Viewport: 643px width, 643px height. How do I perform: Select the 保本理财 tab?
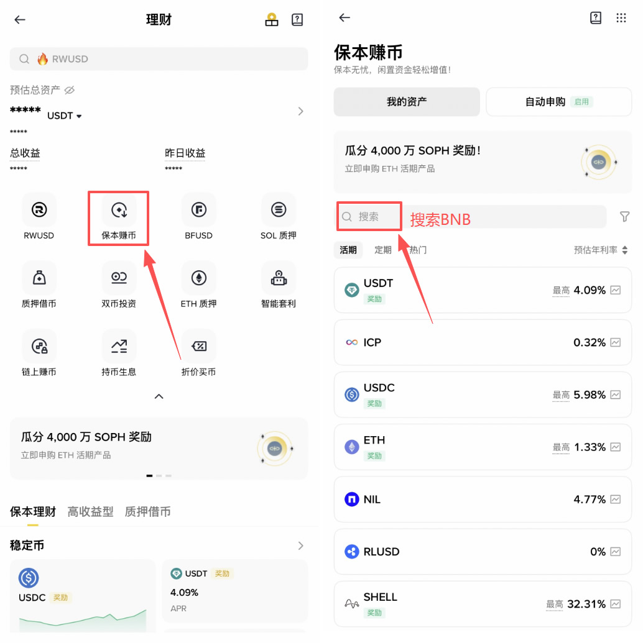coord(33,512)
